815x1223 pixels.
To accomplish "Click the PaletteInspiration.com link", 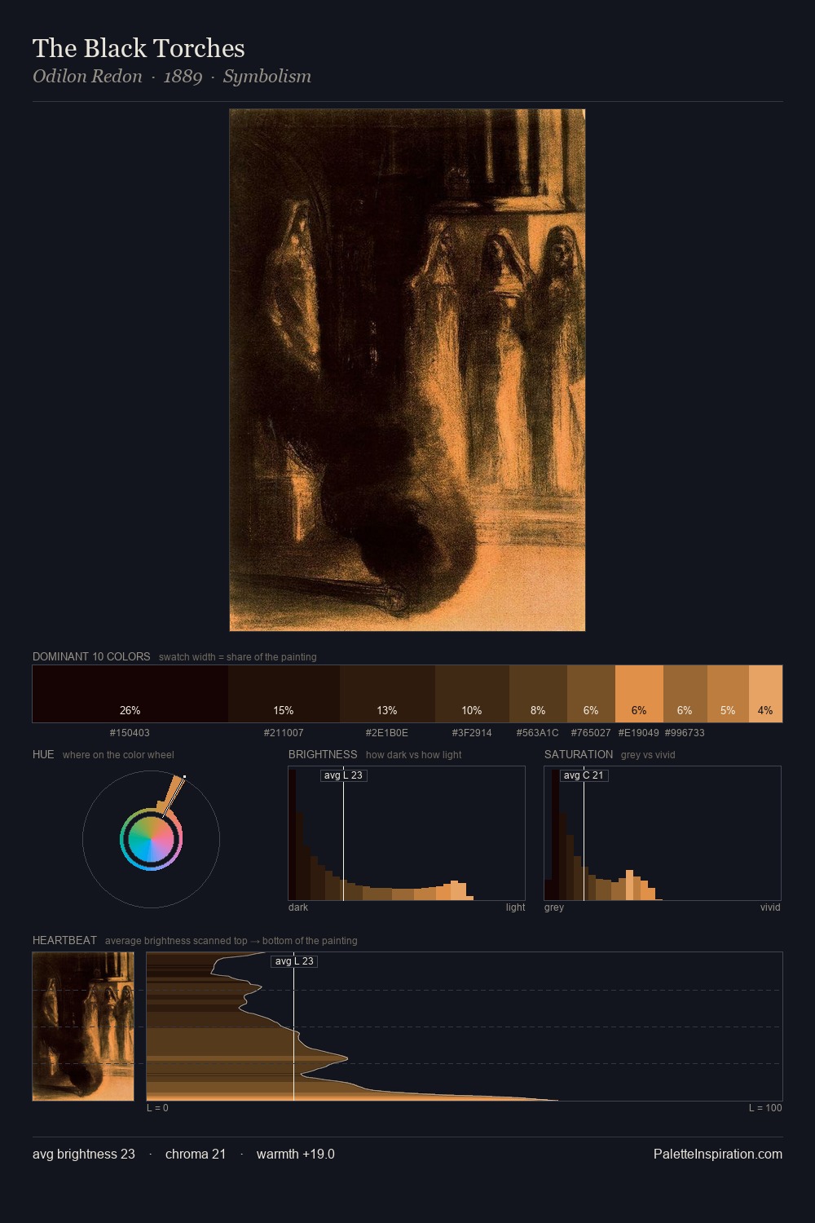I will 718,1154.
